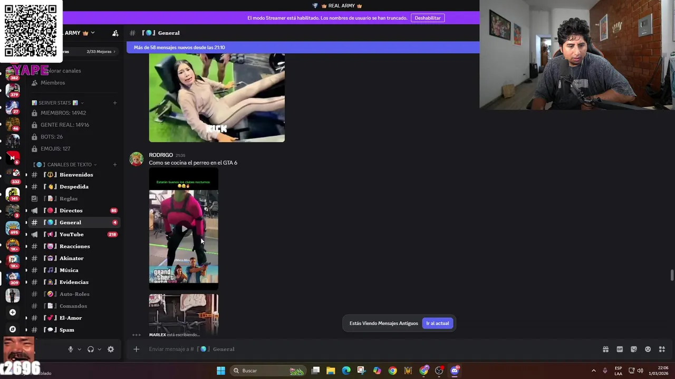Open the emoji picker
675x379 pixels.
[x=648, y=349]
